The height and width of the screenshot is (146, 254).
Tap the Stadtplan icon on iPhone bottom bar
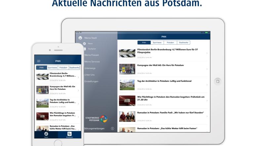click(69, 134)
